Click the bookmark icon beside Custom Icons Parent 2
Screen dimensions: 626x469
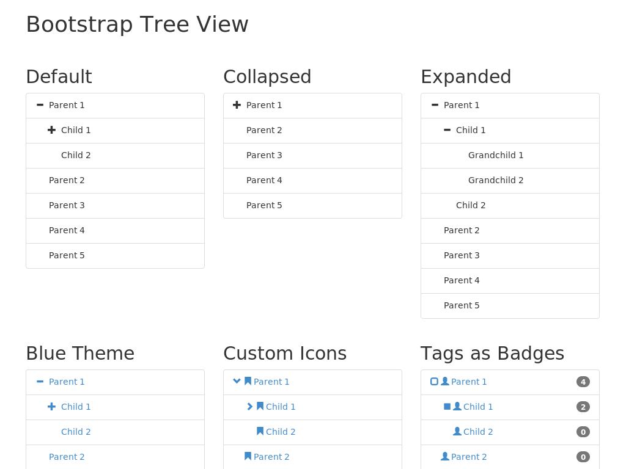tap(248, 456)
